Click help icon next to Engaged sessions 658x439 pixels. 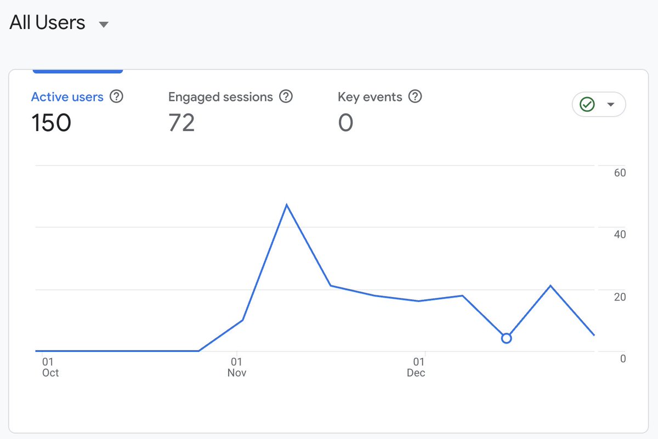pos(286,96)
